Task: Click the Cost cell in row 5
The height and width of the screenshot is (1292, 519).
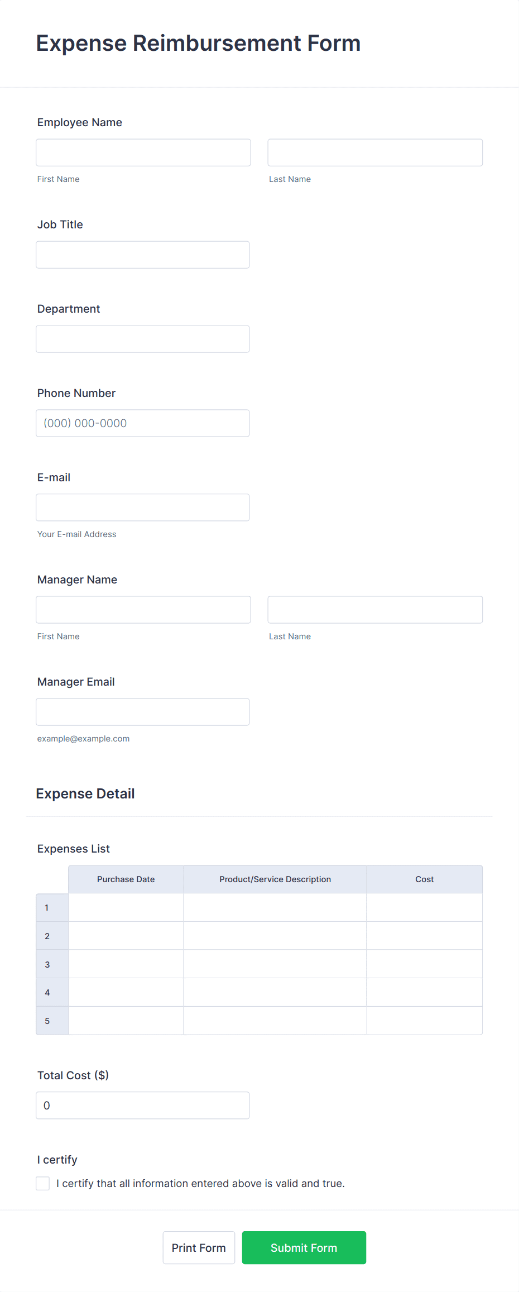Action: click(x=424, y=1020)
